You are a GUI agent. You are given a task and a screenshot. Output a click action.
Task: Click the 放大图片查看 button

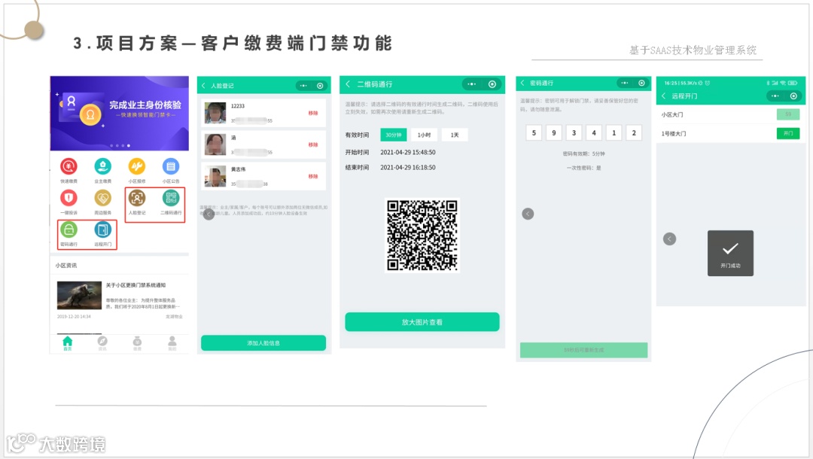pyautogui.click(x=422, y=322)
